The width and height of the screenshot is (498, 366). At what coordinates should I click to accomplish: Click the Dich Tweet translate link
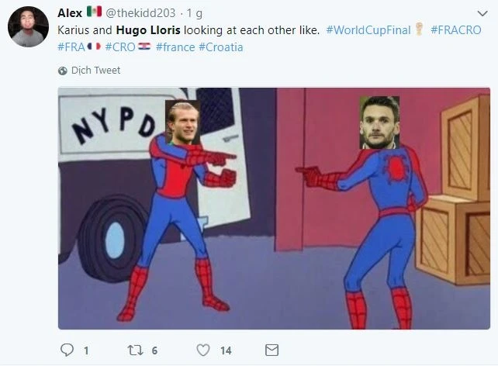[x=95, y=71]
